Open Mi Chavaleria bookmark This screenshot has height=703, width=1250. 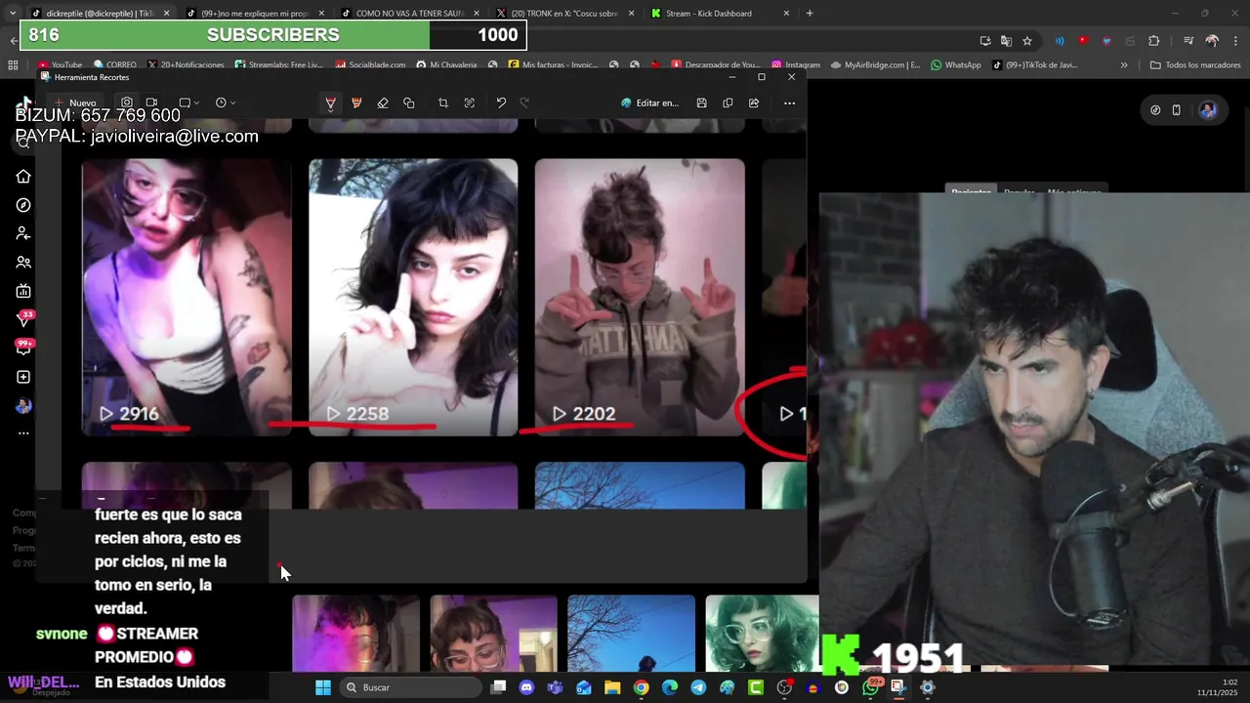pyautogui.click(x=446, y=65)
